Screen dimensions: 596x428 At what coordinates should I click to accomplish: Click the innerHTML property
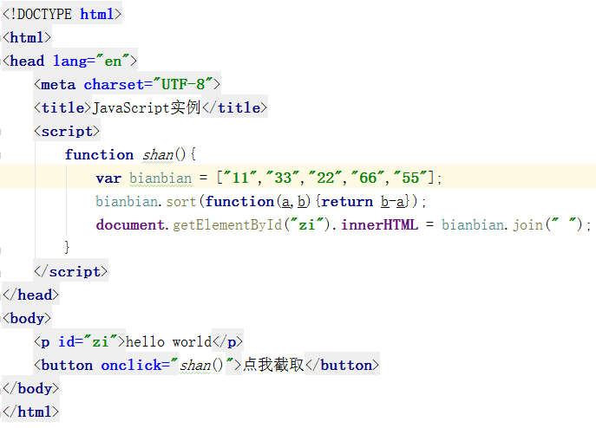379,225
